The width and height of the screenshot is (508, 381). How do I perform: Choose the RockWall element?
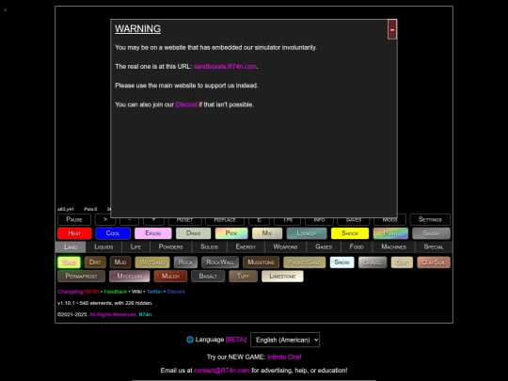point(220,262)
